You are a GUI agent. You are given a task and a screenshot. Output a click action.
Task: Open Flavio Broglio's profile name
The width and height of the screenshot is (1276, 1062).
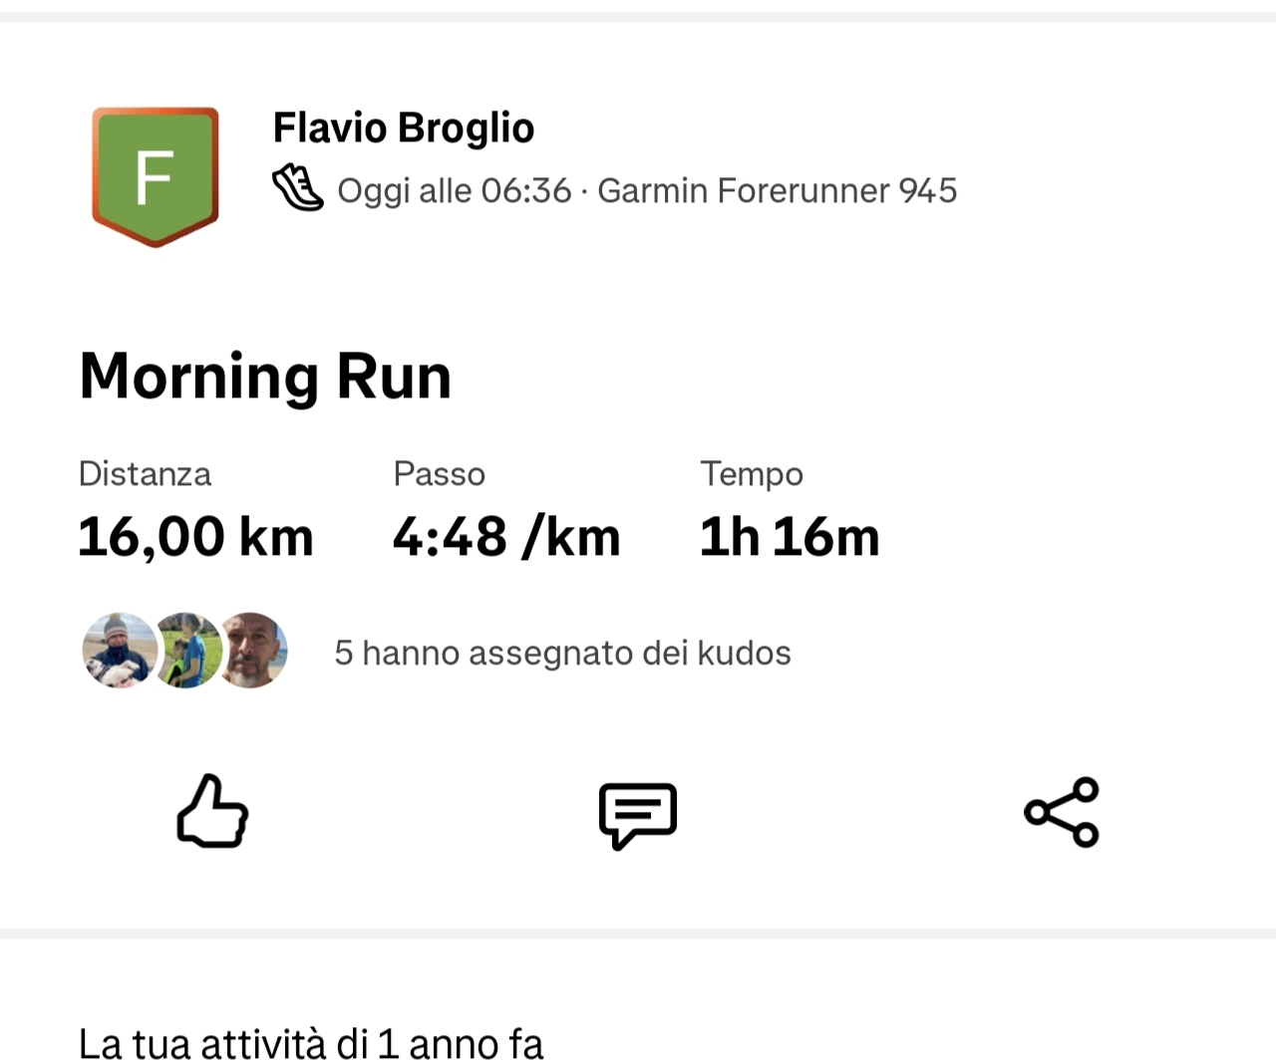pyautogui.click(x=404, y=128)
